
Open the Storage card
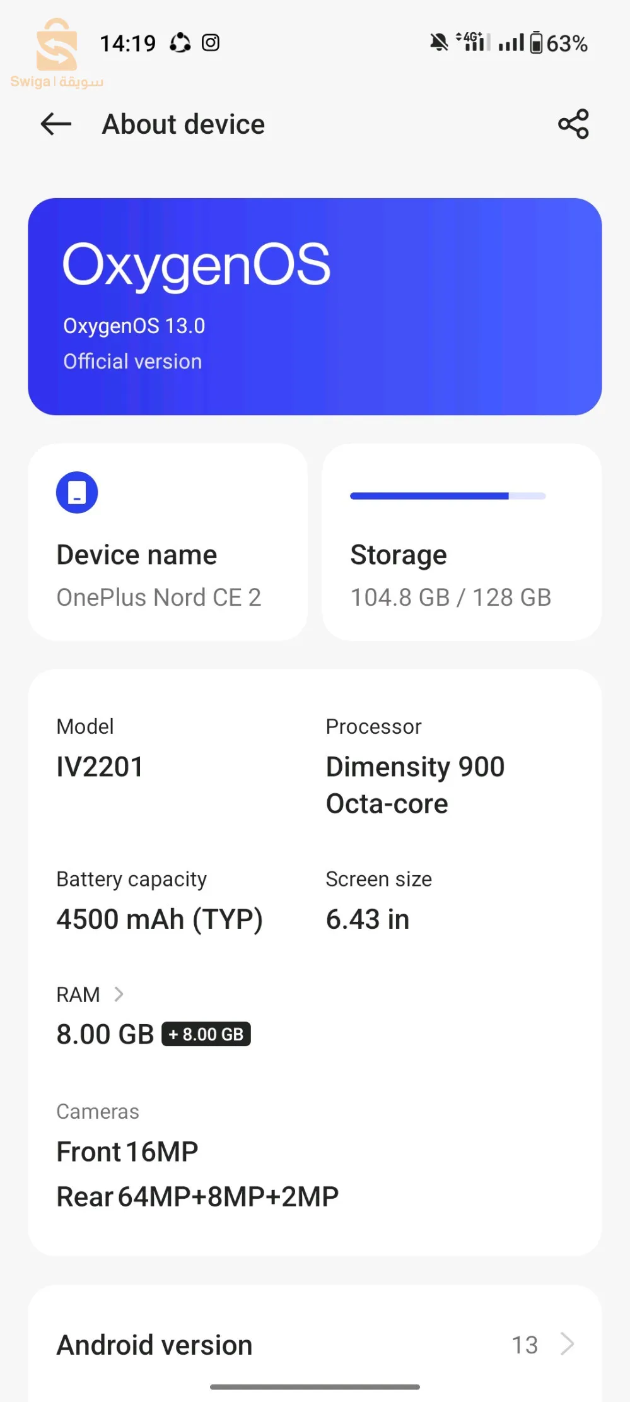462,542
